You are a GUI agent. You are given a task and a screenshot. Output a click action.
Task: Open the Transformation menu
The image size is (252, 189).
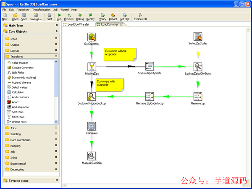[x=41, y=10]
